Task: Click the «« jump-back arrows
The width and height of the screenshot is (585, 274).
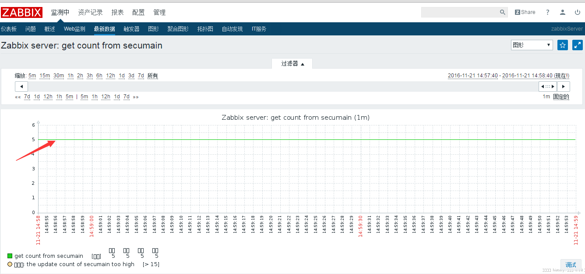Action: (18, 97)
